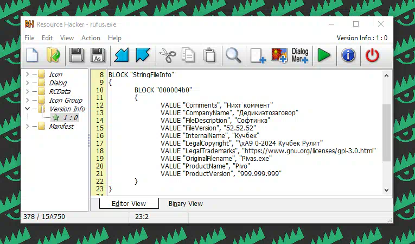This screenshot has width=415, height=244.
Task: Click the editor scroll up arrow
Action: 386,76
